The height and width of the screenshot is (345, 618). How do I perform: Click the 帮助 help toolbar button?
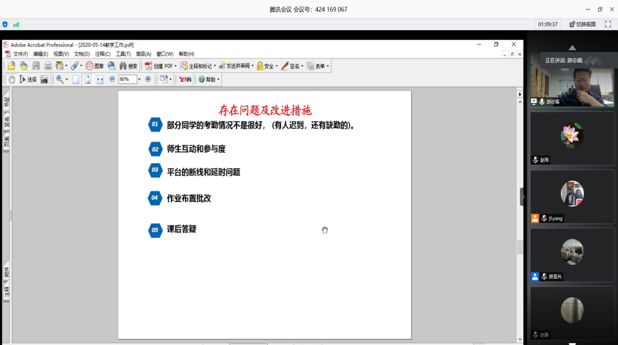(209, 79)
